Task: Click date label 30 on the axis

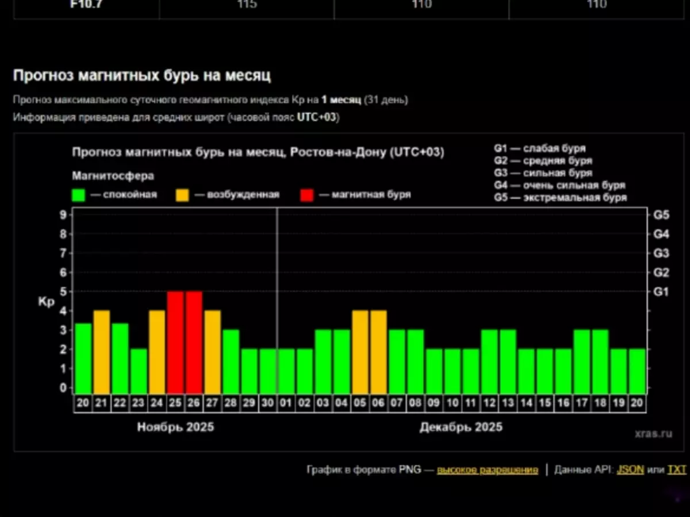Action: 267,403
